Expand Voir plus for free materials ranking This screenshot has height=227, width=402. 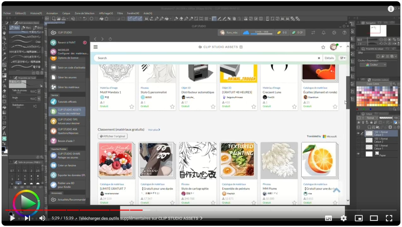click(x=154, y=130)
